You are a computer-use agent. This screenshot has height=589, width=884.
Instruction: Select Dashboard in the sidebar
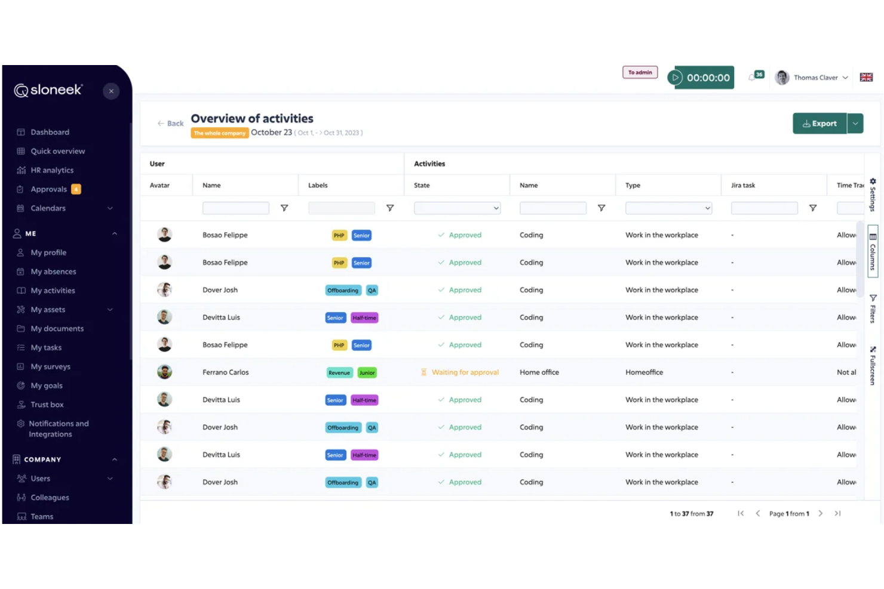click(50, 132)
